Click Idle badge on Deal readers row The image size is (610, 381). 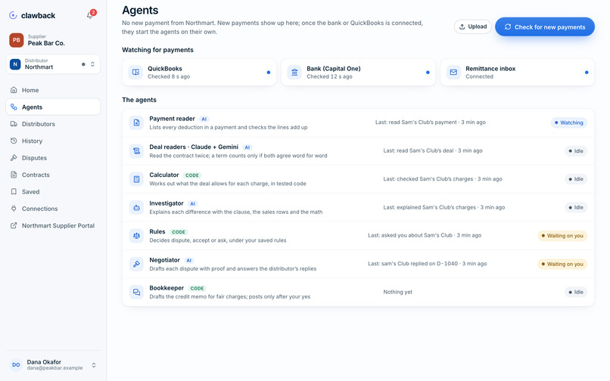pos(576,151)
